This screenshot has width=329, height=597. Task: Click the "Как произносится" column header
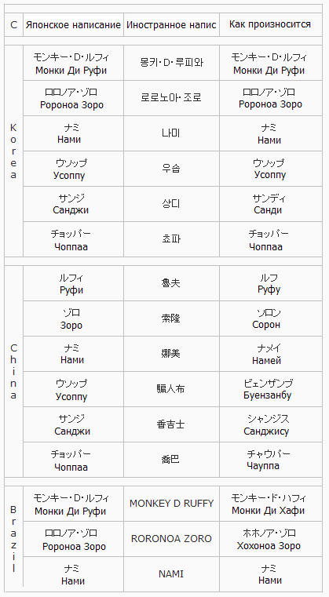270,25
